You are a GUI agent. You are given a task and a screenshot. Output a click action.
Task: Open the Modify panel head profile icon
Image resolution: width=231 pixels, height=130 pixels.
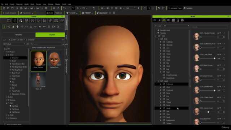pos(178,20)
